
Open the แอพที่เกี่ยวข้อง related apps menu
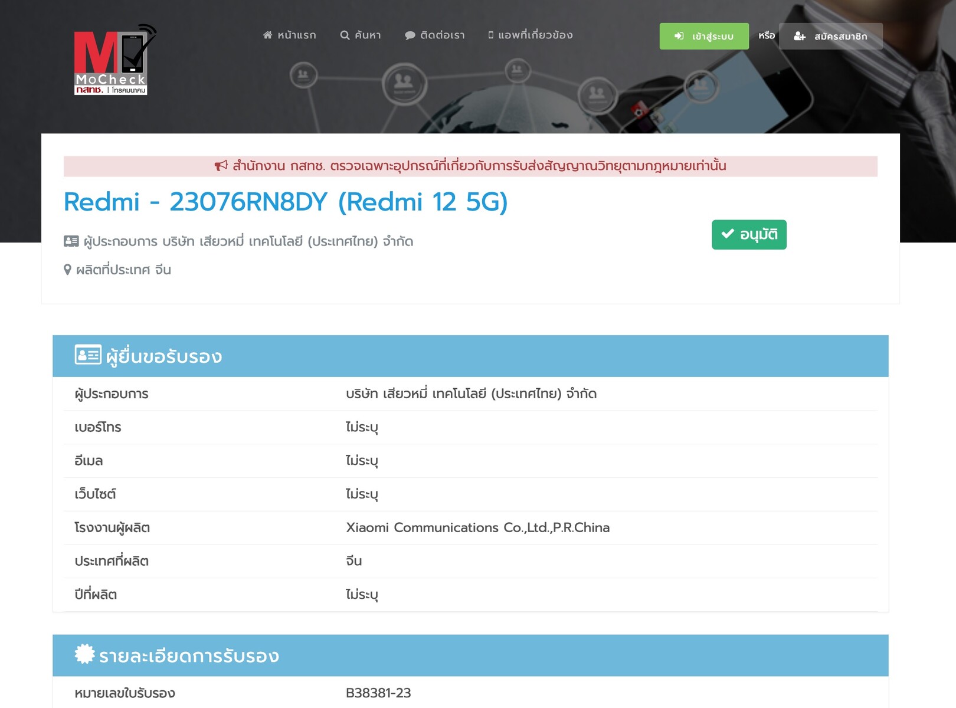pyautogui.click(x=530, y=35)
